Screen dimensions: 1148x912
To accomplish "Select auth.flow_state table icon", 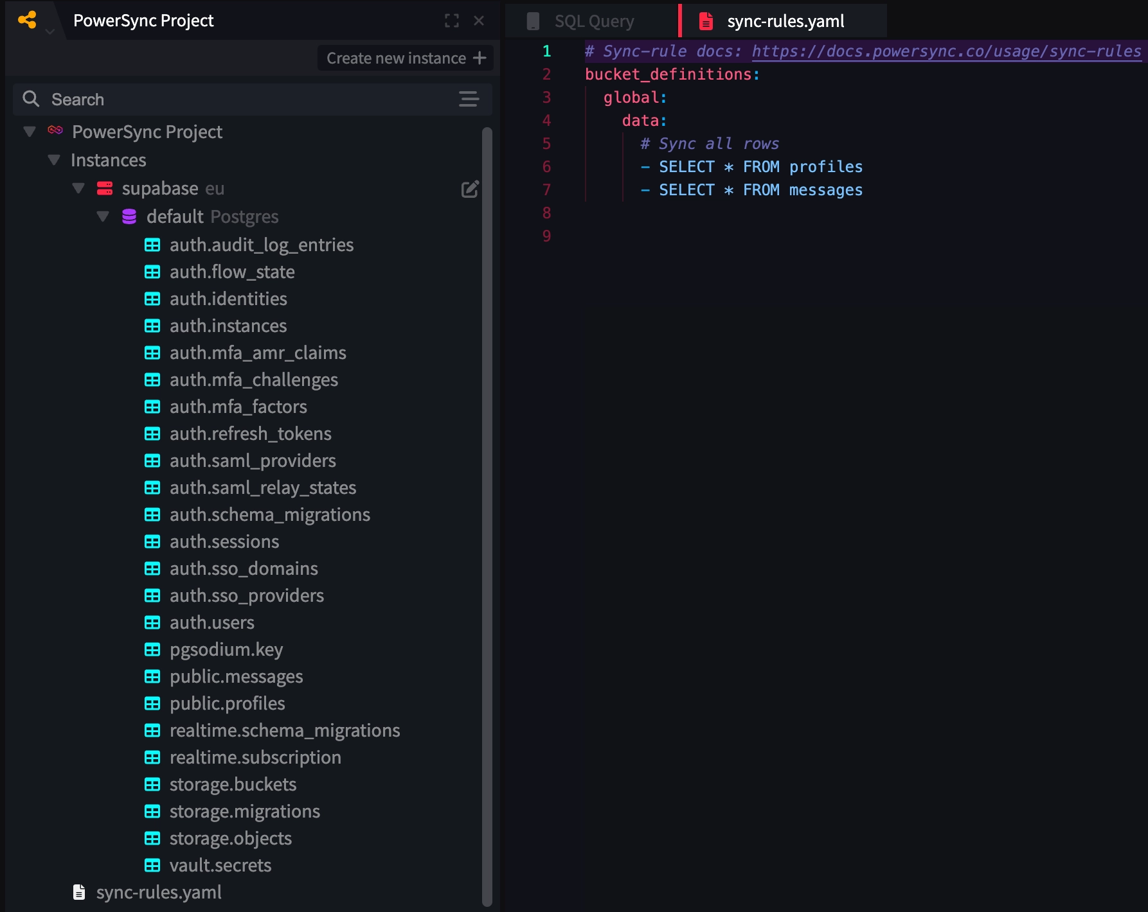I will 152,272.
